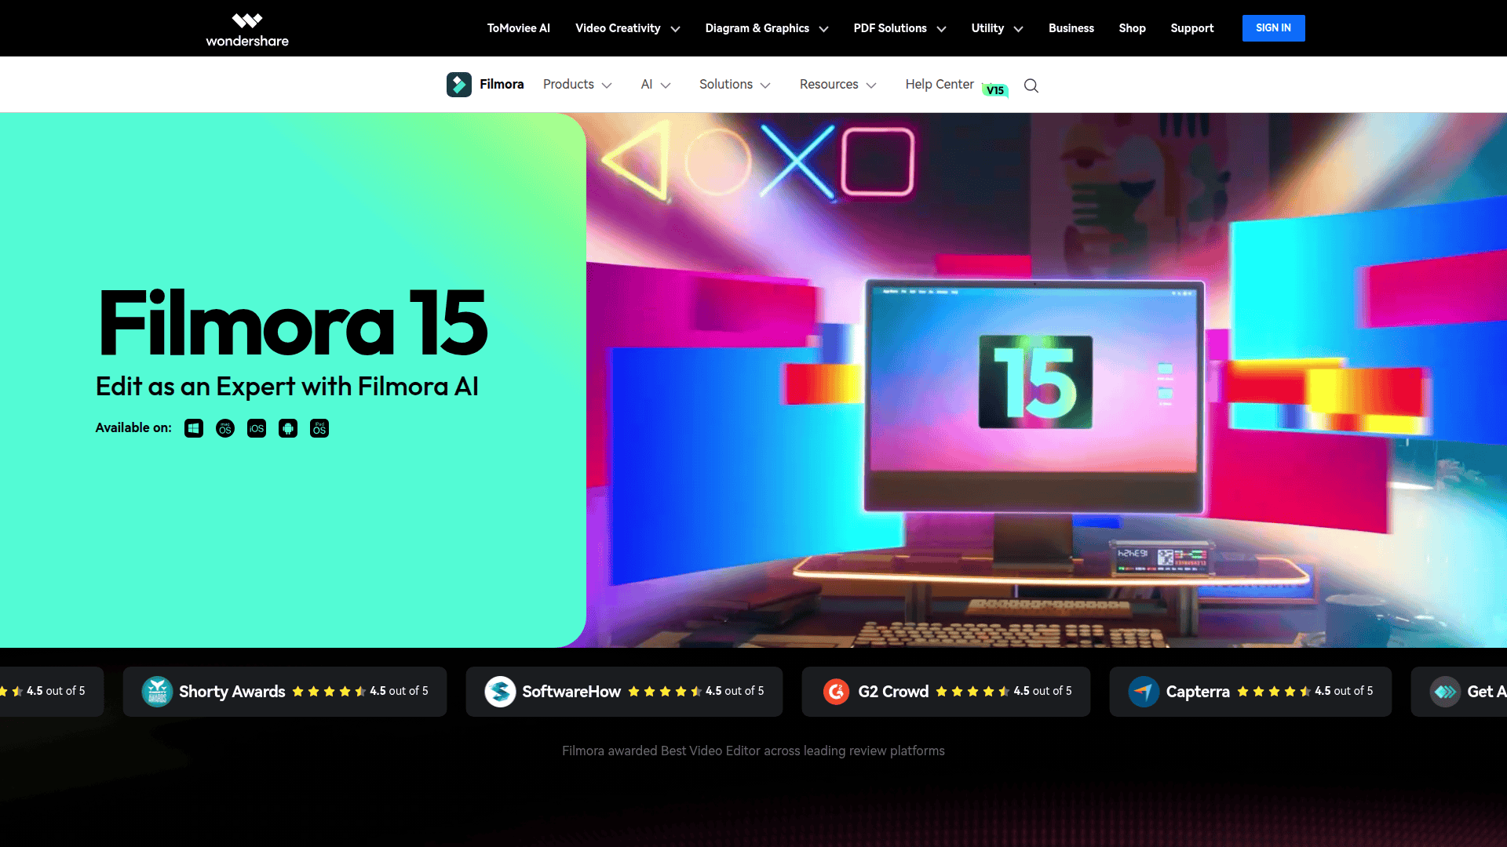The width and height of the screenshot is (1507, 847).
Task: Open the Shop page
Action: point(1133,28)
